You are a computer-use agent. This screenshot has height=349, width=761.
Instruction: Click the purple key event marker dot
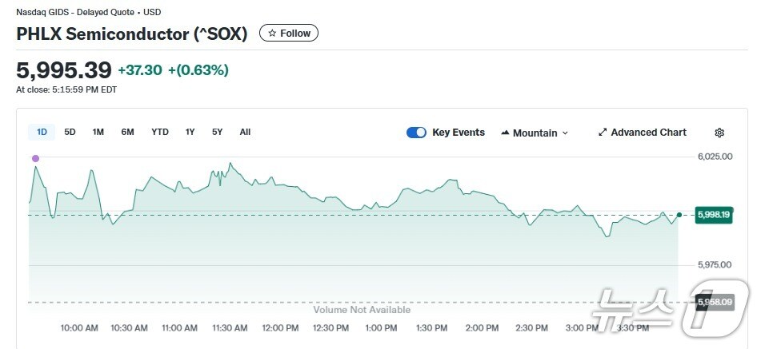[35, 159]
